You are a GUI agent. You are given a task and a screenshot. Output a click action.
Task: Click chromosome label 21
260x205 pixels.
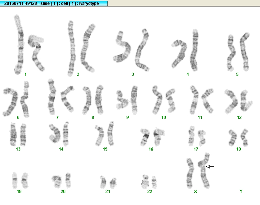[108, 191]
